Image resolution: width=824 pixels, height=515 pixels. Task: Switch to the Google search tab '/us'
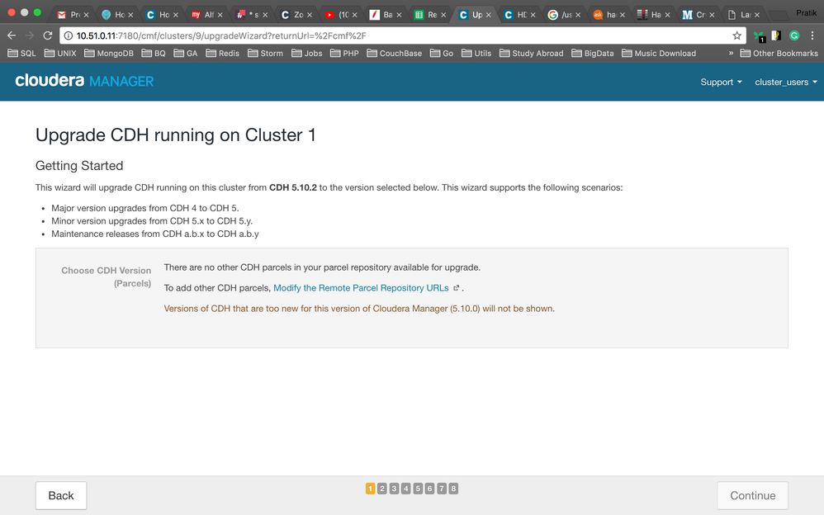coord(563,15)
